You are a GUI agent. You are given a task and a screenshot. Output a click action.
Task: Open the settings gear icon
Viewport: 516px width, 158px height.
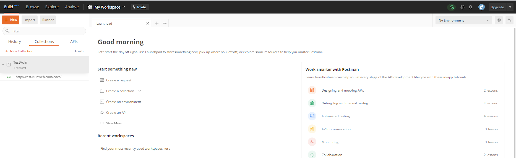click(x=462, y=7)
